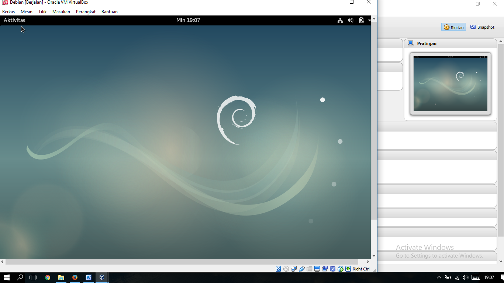Switch to the Snapshot tab

pos(482,27)
